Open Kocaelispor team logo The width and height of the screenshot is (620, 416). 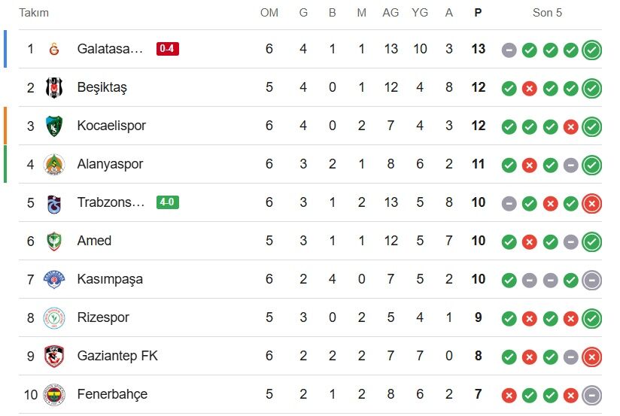pyautogui.click(x=54, y=126)
